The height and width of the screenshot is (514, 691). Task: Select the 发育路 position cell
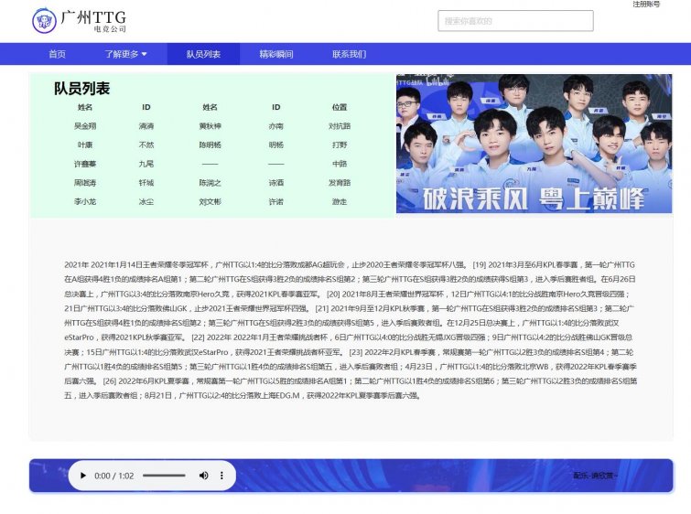[x=340, y=183]
